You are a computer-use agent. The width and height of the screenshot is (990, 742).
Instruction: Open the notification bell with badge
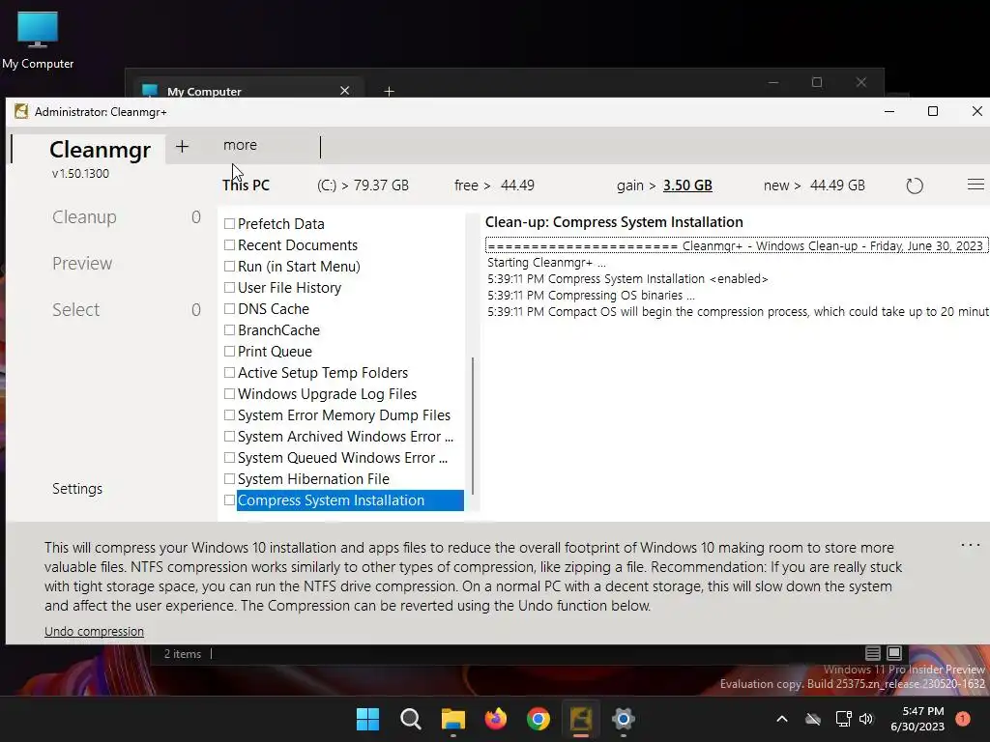pyautogui.click(x=963, y=719)
